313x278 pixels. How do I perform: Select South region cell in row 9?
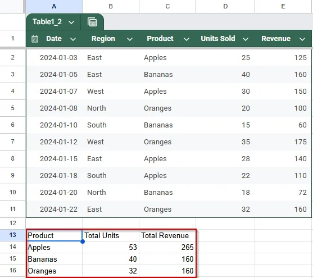[x=111, y=175]
